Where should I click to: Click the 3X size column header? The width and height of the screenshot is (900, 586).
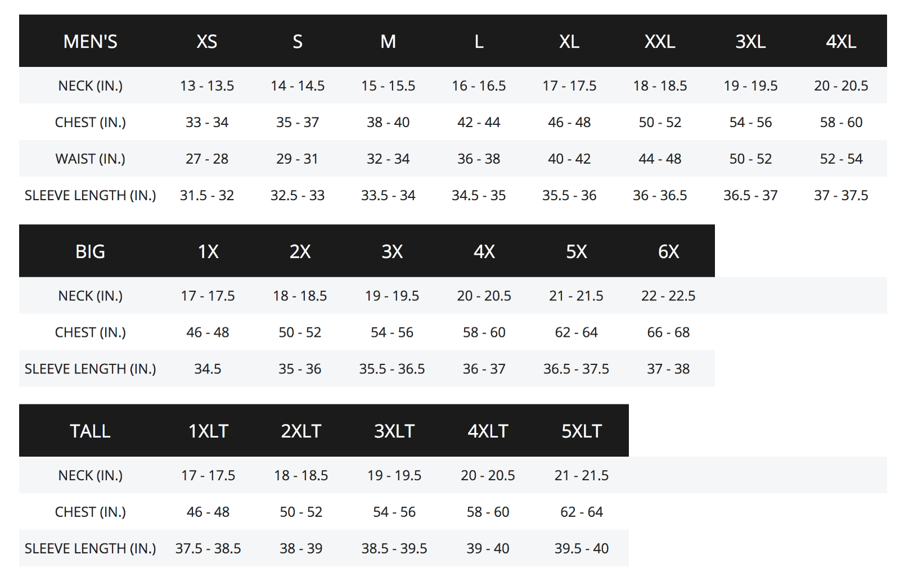392,251
